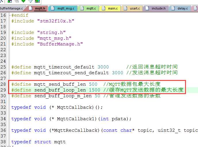
Task: Click line number 25 in the gutter
Action: point(3,67)
